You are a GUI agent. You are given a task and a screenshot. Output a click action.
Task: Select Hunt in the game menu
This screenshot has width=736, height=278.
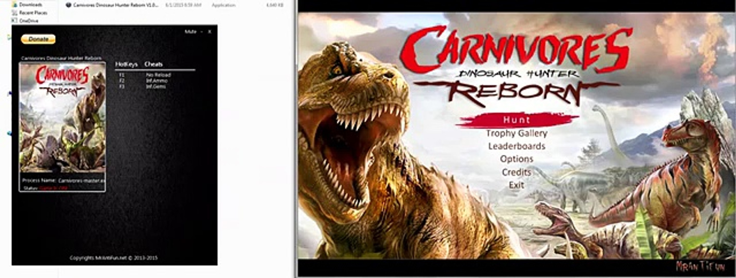[517, 120]
